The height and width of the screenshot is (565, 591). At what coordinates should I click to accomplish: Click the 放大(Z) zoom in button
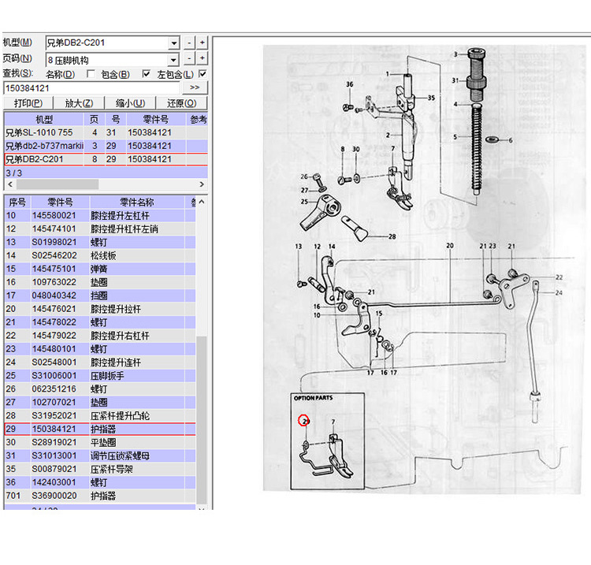point(79,103)
